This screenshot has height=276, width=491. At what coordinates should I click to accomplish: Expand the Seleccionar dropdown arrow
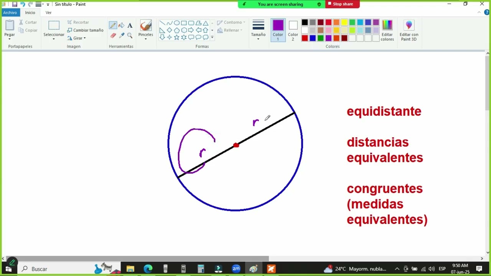point(54,39)
